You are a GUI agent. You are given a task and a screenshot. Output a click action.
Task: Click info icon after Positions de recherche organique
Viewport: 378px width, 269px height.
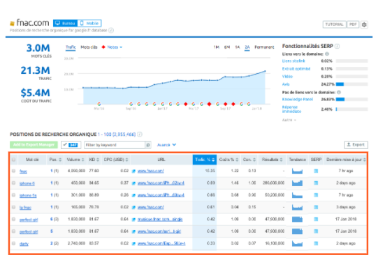[x=140, y=134]
